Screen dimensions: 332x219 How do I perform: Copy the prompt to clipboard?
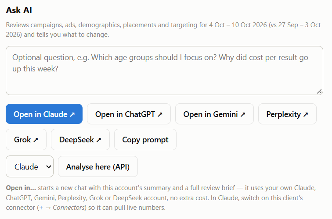tap(145, 140)
